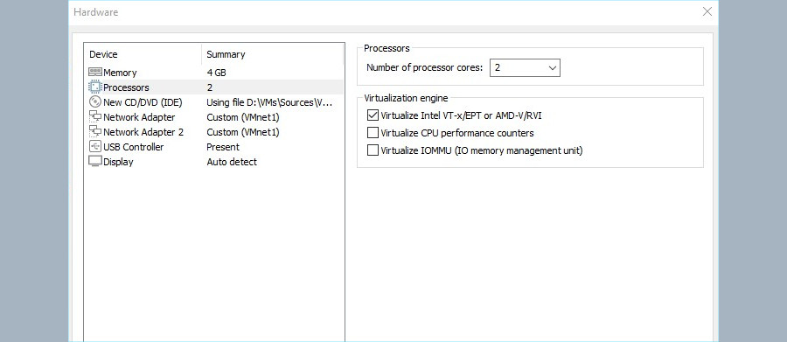Click the Network Adapter icon

pos(94,117)
